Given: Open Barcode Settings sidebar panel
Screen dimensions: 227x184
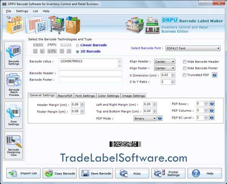Looking at the screenshot, I should pyautogui.click(x=14, y=55).
